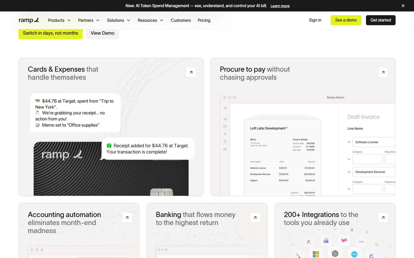Viewport: 414px width, 258px height.
Task: Click the Category field under Development Services
Action: (x=368, y=189)
